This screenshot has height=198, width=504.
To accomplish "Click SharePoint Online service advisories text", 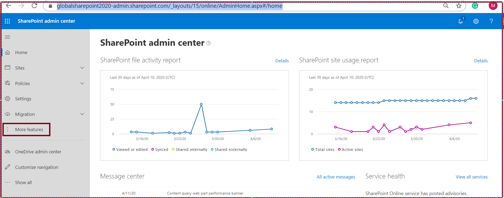I will point(416,193).
